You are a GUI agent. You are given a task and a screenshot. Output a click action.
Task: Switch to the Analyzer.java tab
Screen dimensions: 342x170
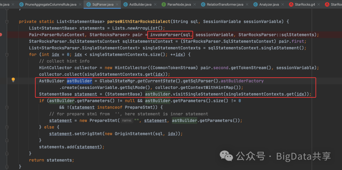tap(268, 4)
